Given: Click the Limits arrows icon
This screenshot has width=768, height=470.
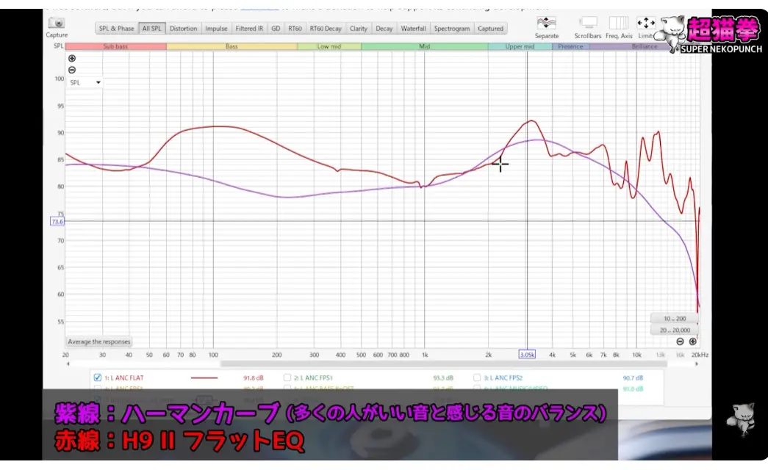Looking at the screenshot, I should pyautogui.click(x=646, y=23).
